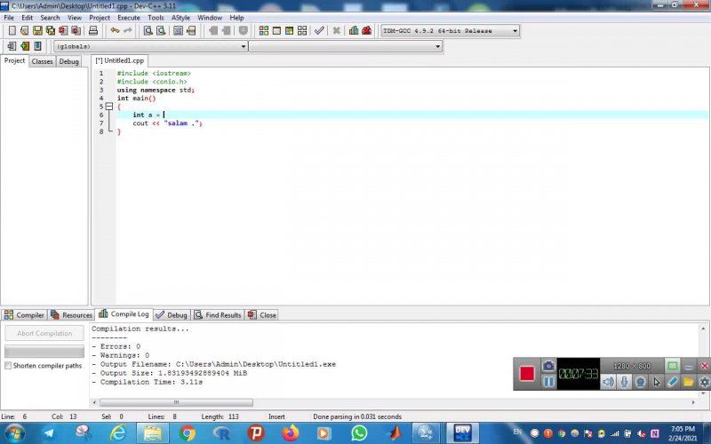
Task: Open Google Chrome from the taskbar
Action: click(x=188, y=433)
